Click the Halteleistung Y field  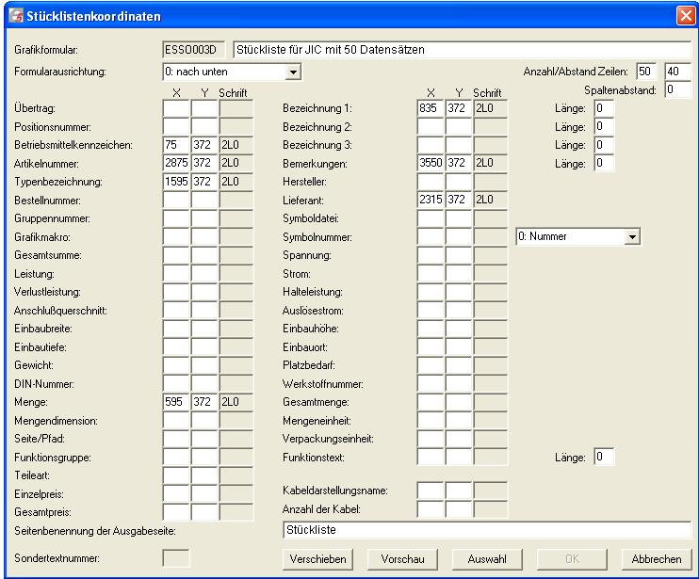coord(458,292)
